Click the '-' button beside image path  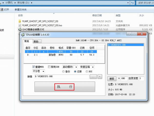click(100, 77)
